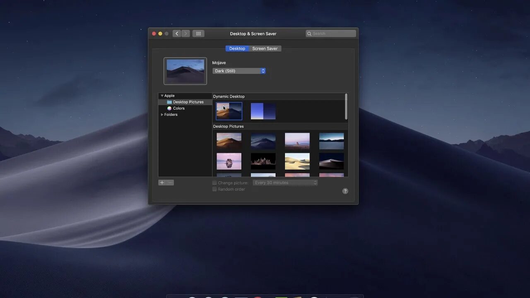Click the Dynamic Desktop section header
This screenshot has width=530, height=298.
[x=229, y=96]
